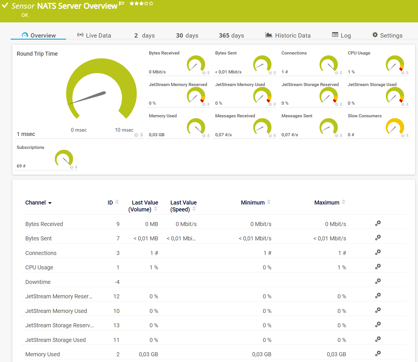Click the gear icon under Round Trip Time gauge

136,135
